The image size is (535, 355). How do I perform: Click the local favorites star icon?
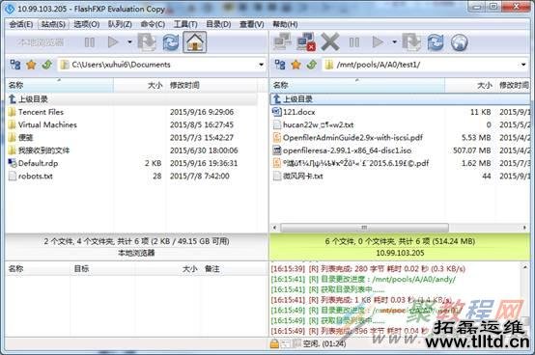click(31, 65)
